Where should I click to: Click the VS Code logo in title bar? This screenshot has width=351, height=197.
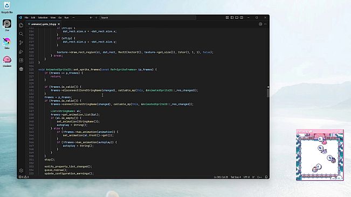click(20, 17)
